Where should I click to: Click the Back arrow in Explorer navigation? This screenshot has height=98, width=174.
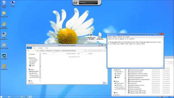29,51
